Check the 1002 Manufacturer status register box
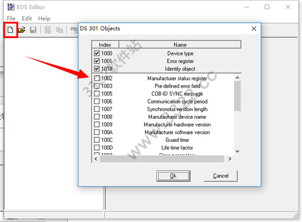This screenshot has height=222, width=302. coord(97,78)
